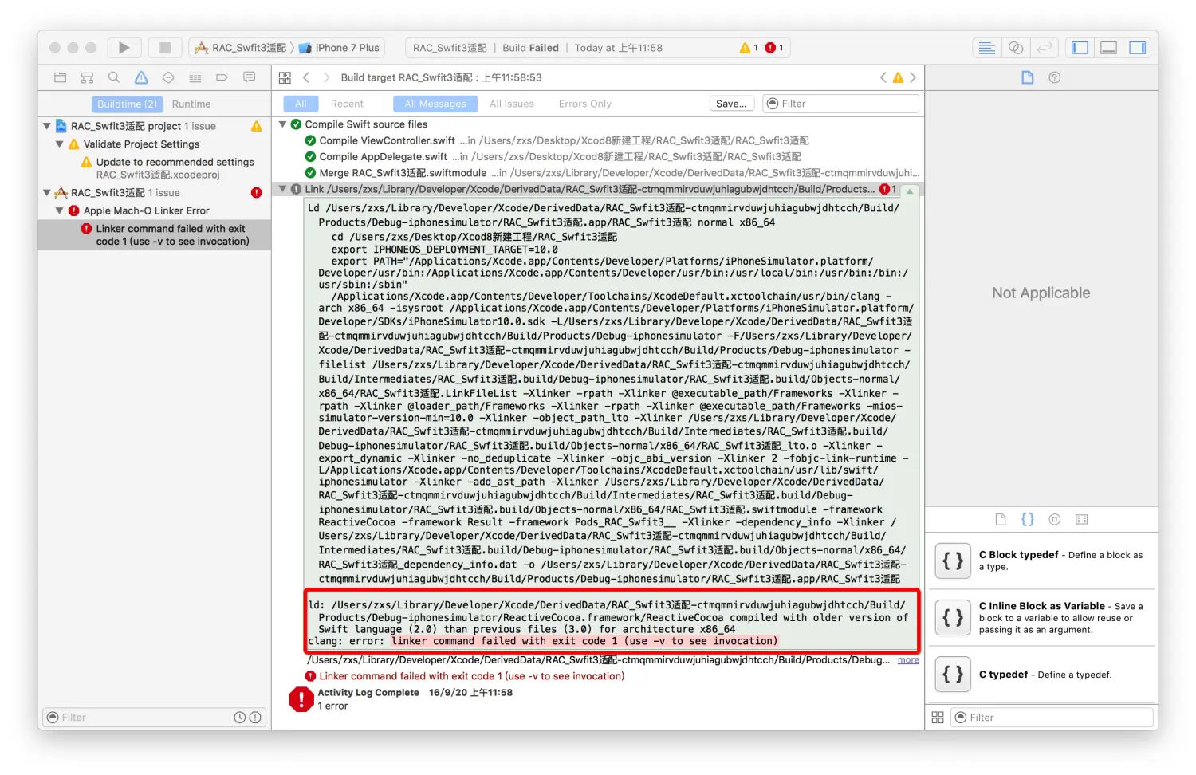The image size is (1196, 775).
Task: Select the Runtime tab
Action: tap(191, 104)
